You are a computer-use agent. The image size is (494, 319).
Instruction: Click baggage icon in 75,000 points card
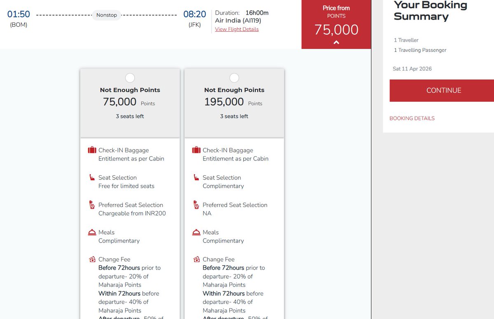coord(92,150)
